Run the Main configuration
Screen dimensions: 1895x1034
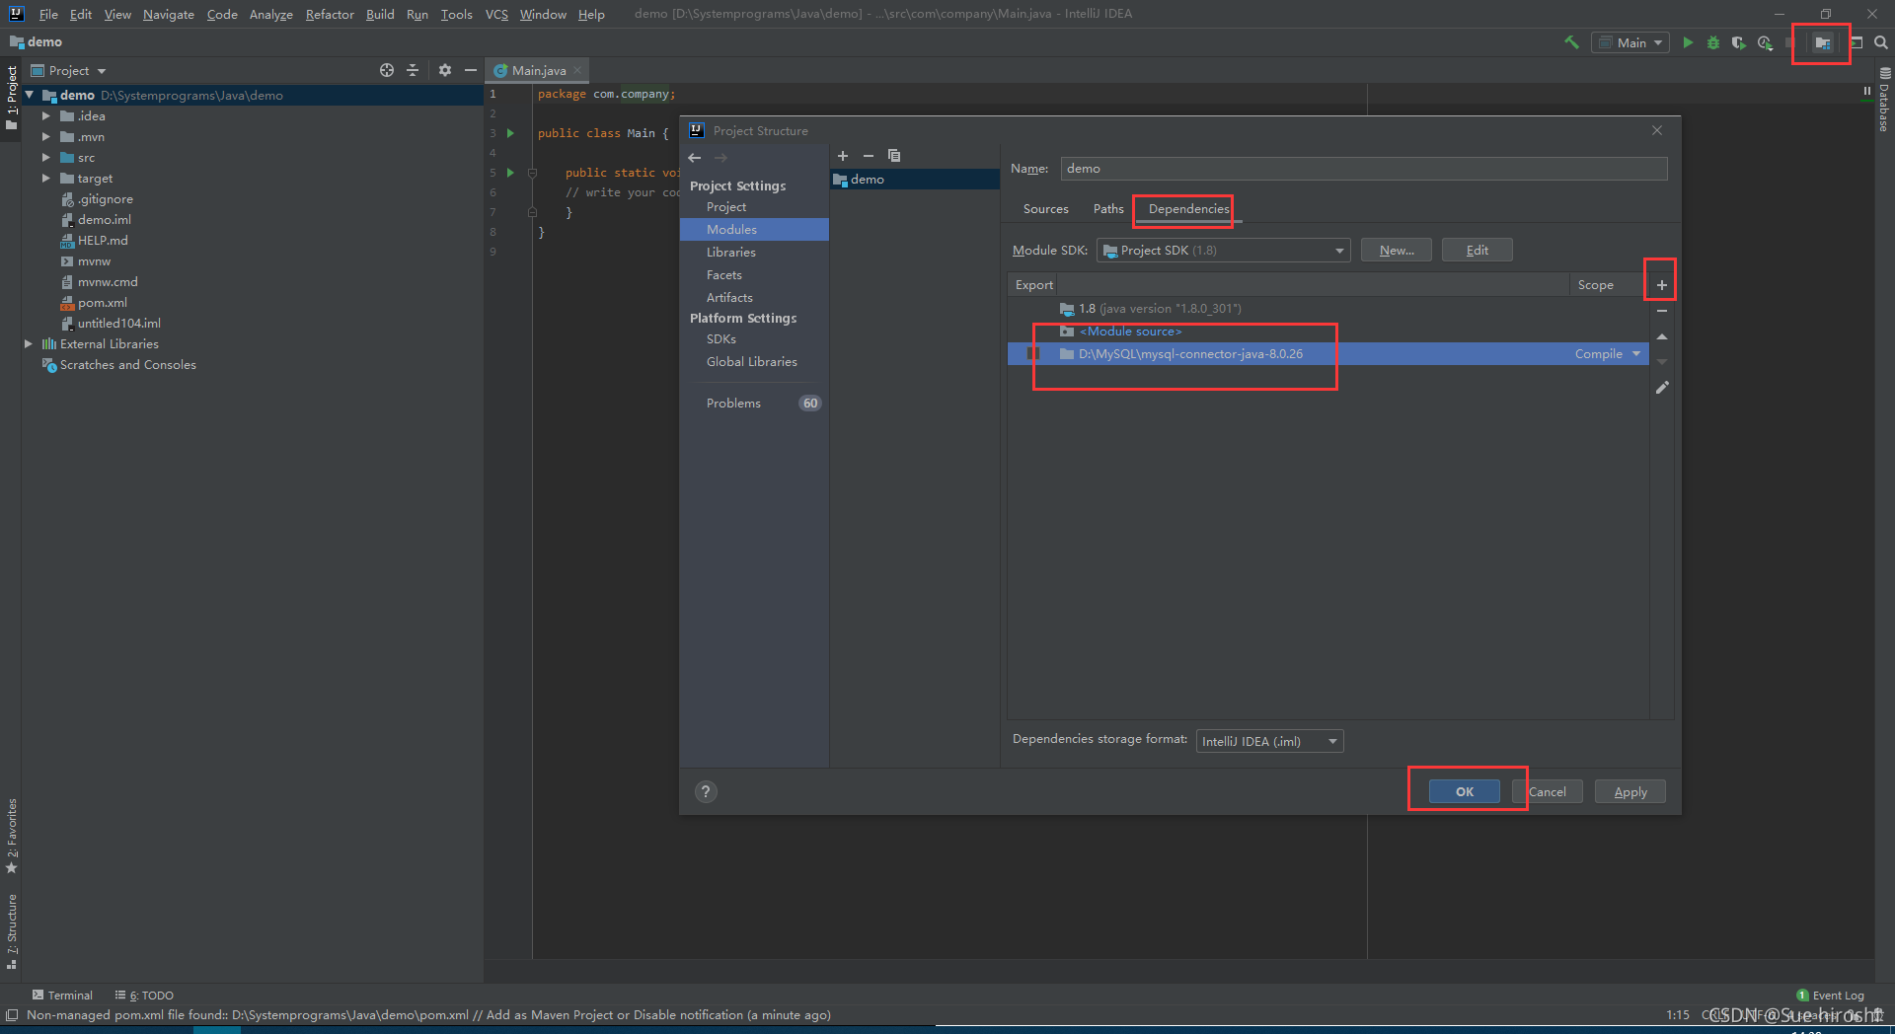pos(1688,42)
